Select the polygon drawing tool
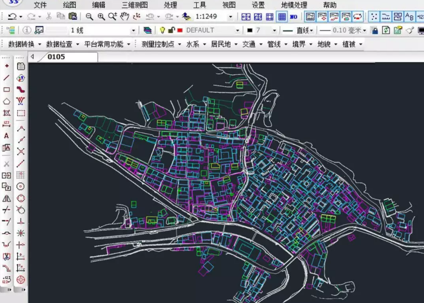 coord(7,102)
